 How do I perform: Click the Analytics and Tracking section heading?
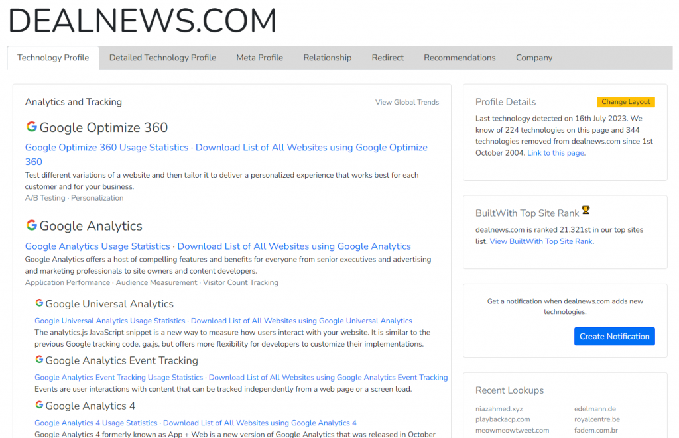pos(73,102)
